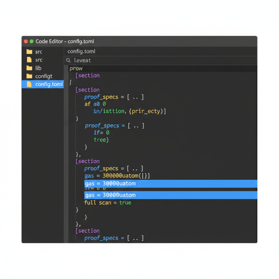Click the search magnifier icon
Image resolution: width=279 pixels, height=279 pixels.
[68, 60]
